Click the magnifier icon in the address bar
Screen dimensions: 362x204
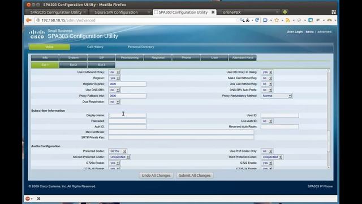coord(242,20)
